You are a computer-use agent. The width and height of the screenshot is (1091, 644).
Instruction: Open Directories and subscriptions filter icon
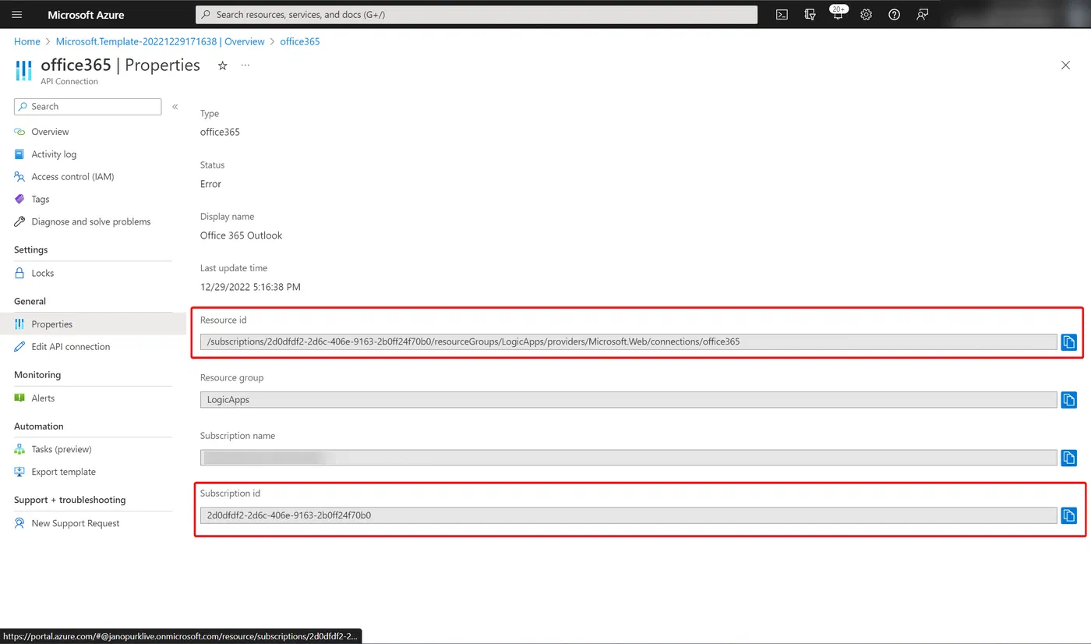coord(810,14)
